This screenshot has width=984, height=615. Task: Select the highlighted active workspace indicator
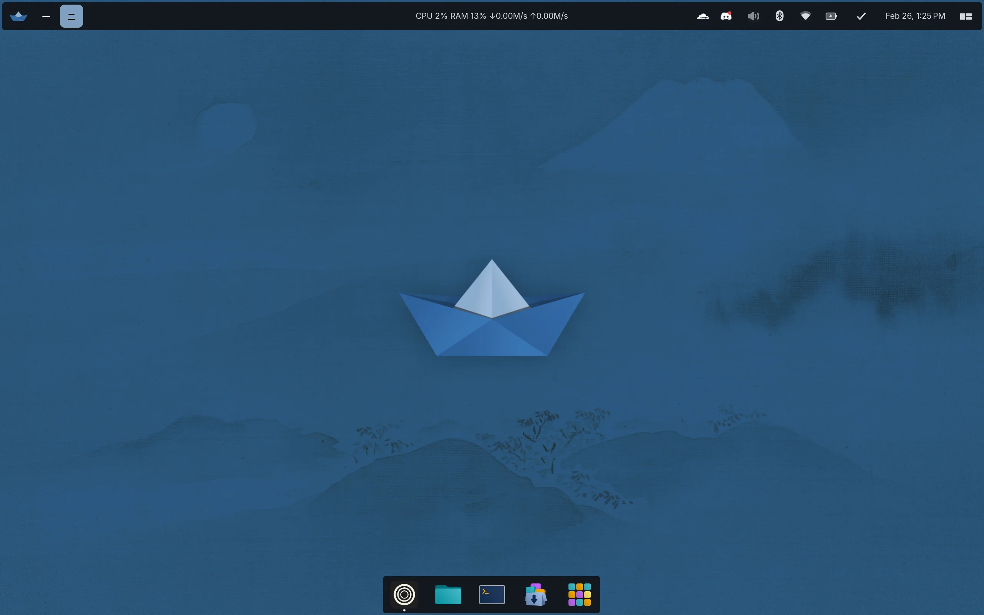pos(71,16)
